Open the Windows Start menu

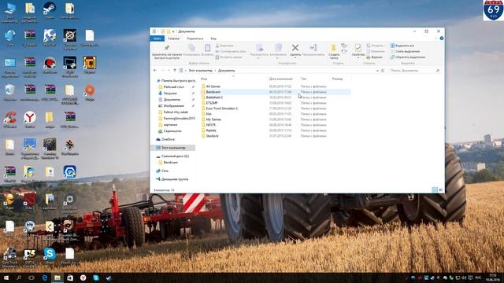click(6, 277)
